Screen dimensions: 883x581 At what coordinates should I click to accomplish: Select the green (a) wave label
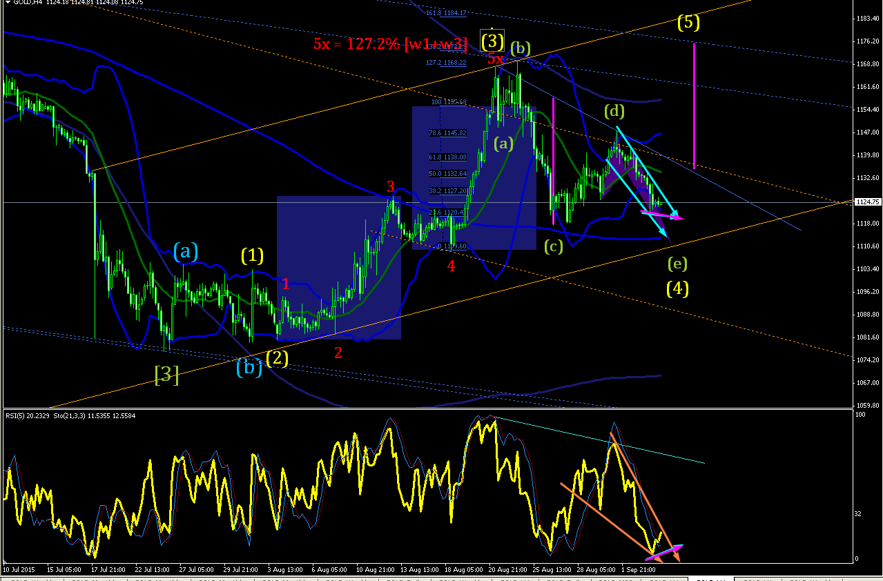coord(504,144)
